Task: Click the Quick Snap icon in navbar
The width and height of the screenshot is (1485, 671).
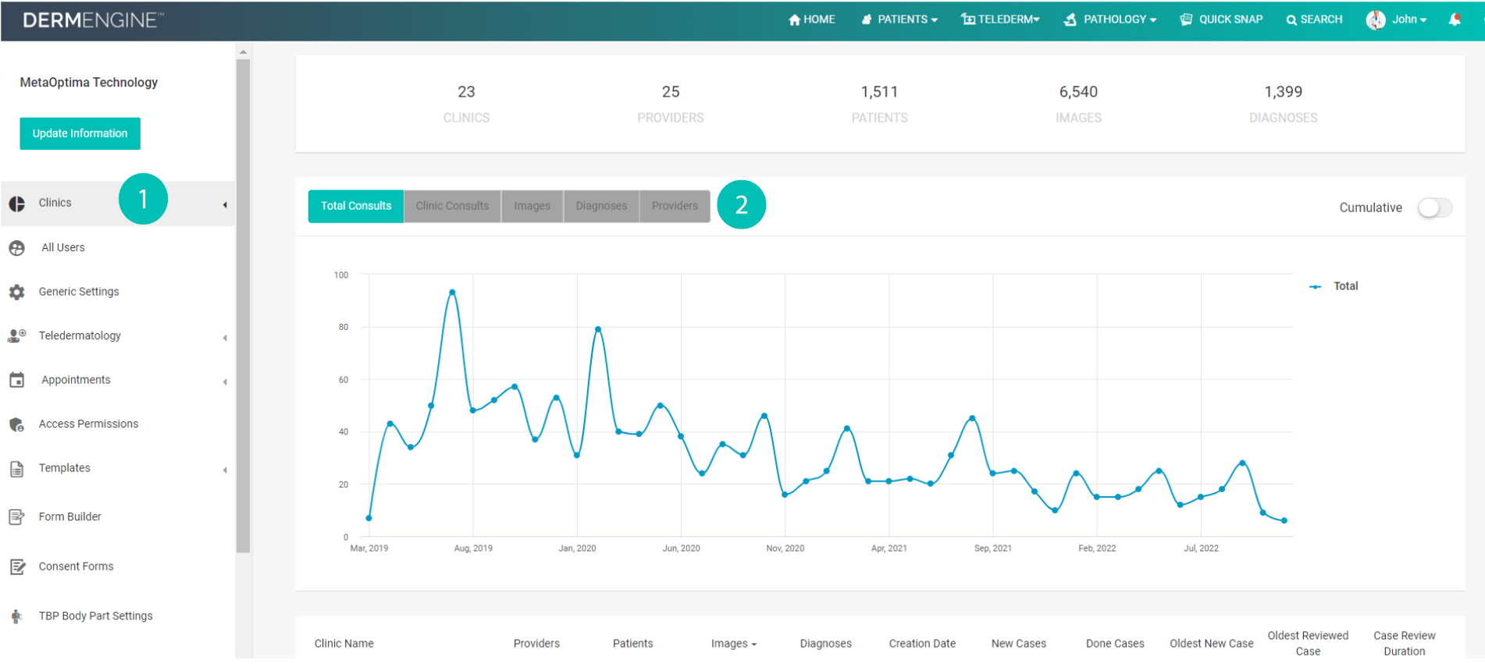Action: (x=1186, y=20)
